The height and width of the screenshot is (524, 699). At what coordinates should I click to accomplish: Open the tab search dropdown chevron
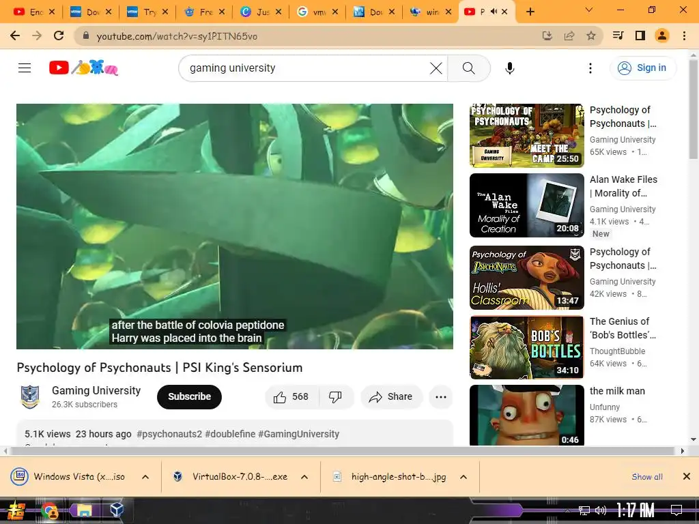click(588, 10)
